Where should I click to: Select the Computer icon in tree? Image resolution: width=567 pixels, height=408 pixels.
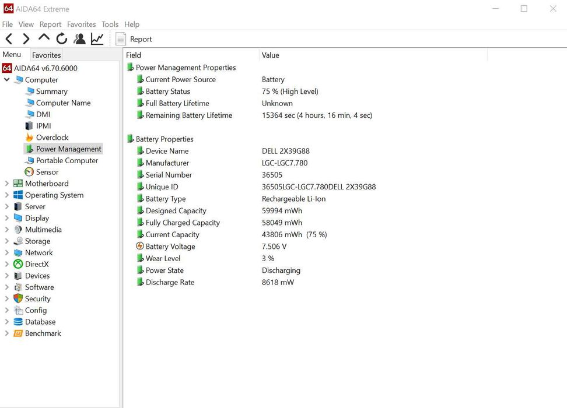click(x=18, y=79)
